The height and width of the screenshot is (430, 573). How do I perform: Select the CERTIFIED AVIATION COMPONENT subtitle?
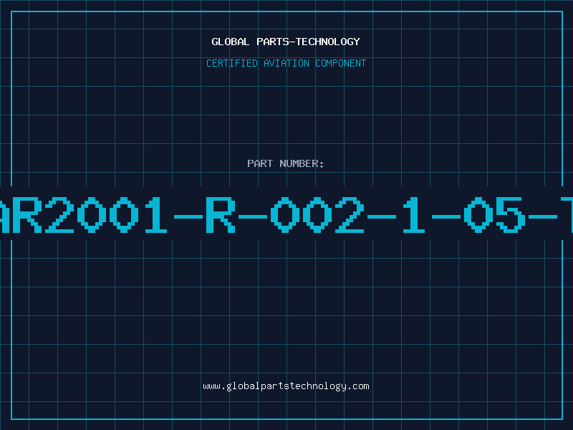(x=286, y=63)
